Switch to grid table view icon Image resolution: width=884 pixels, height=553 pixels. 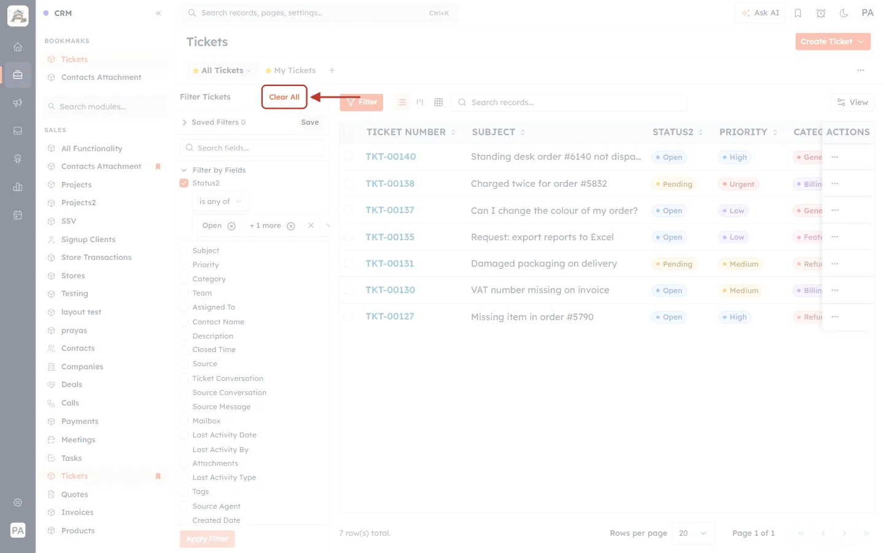(x=438, y=102)
